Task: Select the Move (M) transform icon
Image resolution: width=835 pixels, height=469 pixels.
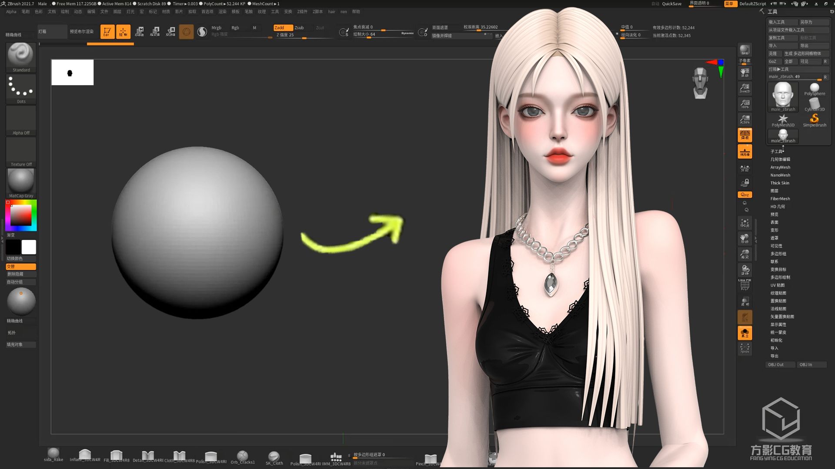Action: [140, 32]
